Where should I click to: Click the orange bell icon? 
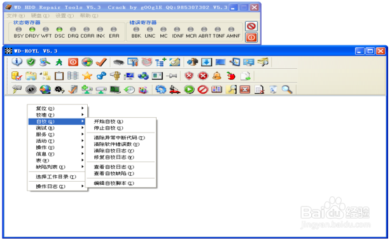pos(217,76)
